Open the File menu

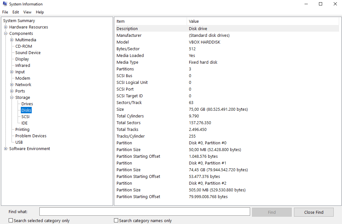pos(5,12)
